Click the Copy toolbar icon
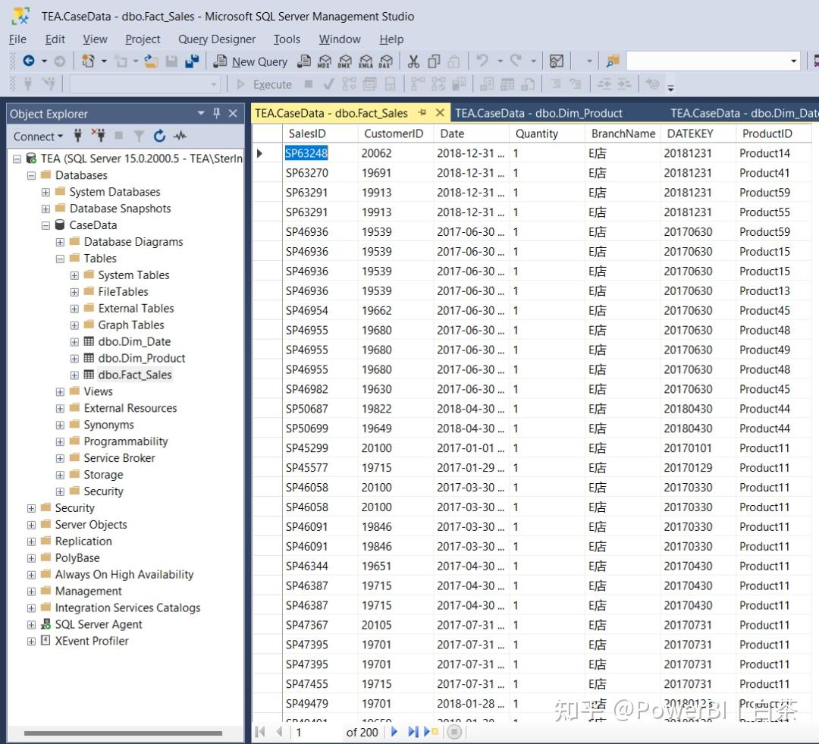 click(434, 61)
